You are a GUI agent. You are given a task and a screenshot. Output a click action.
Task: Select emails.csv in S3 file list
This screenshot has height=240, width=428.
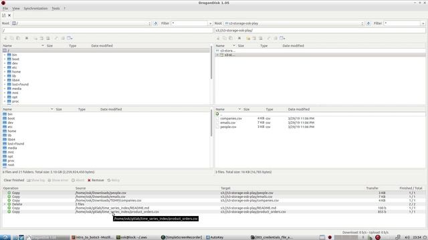click(x=228, y=123)
